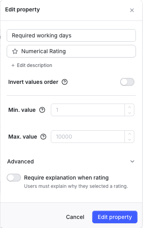Collapse the Advanced section chevron
143x228 pixels.
coord(132,161)
